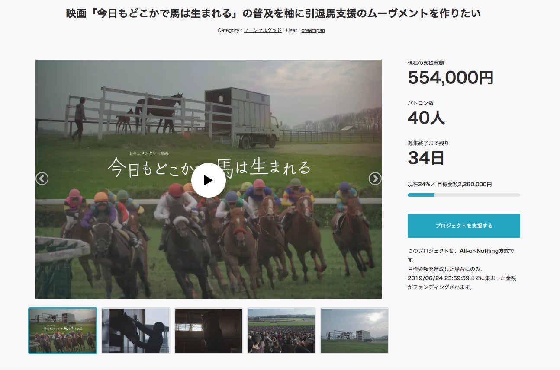560x370 pixels.
Task: Play the project video
Action: coord(208,180)
